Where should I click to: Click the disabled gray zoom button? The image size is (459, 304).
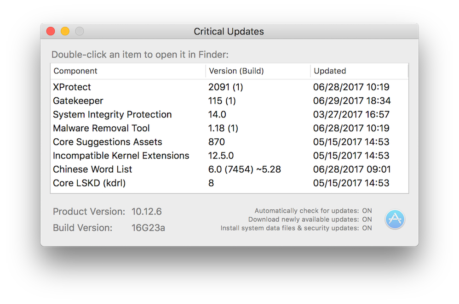click(x=79, y=31)
